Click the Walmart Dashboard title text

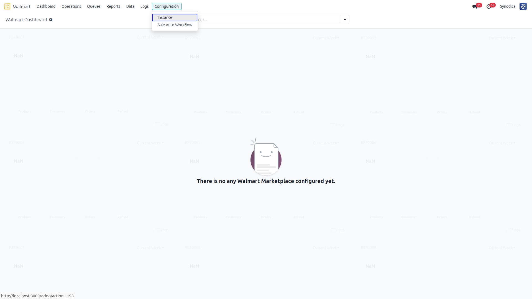(26, 20)
